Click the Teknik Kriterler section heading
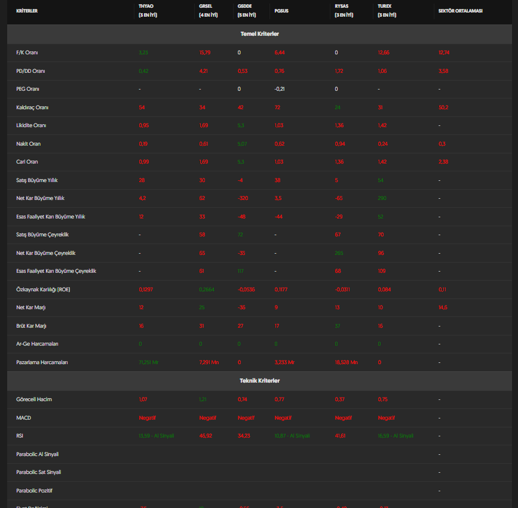Screen dimensions: 518x508 click(260, 381)
